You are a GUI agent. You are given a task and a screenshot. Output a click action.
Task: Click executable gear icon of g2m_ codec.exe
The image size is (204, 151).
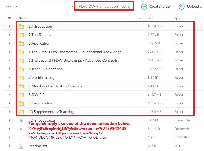tap(21, 121)
